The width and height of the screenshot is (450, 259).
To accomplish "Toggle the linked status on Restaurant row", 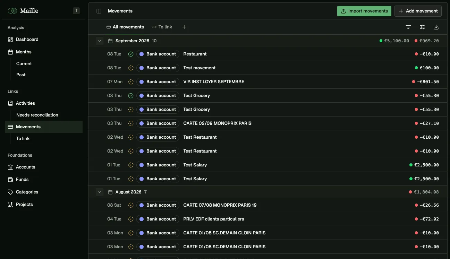I will point(131,54).
